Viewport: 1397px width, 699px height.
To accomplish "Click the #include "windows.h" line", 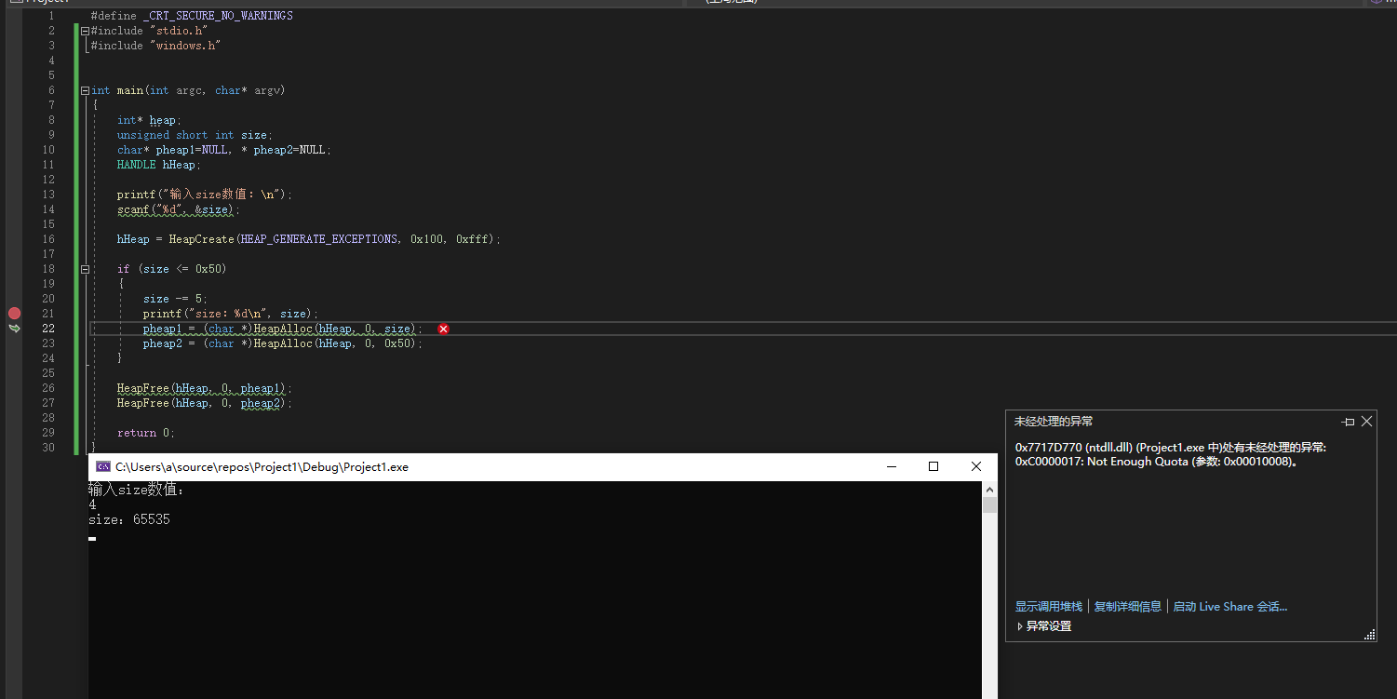I will [155, 46].
